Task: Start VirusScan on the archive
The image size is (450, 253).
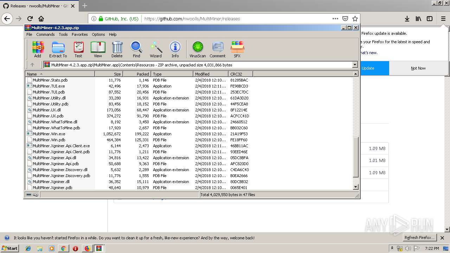Action: 198,49
